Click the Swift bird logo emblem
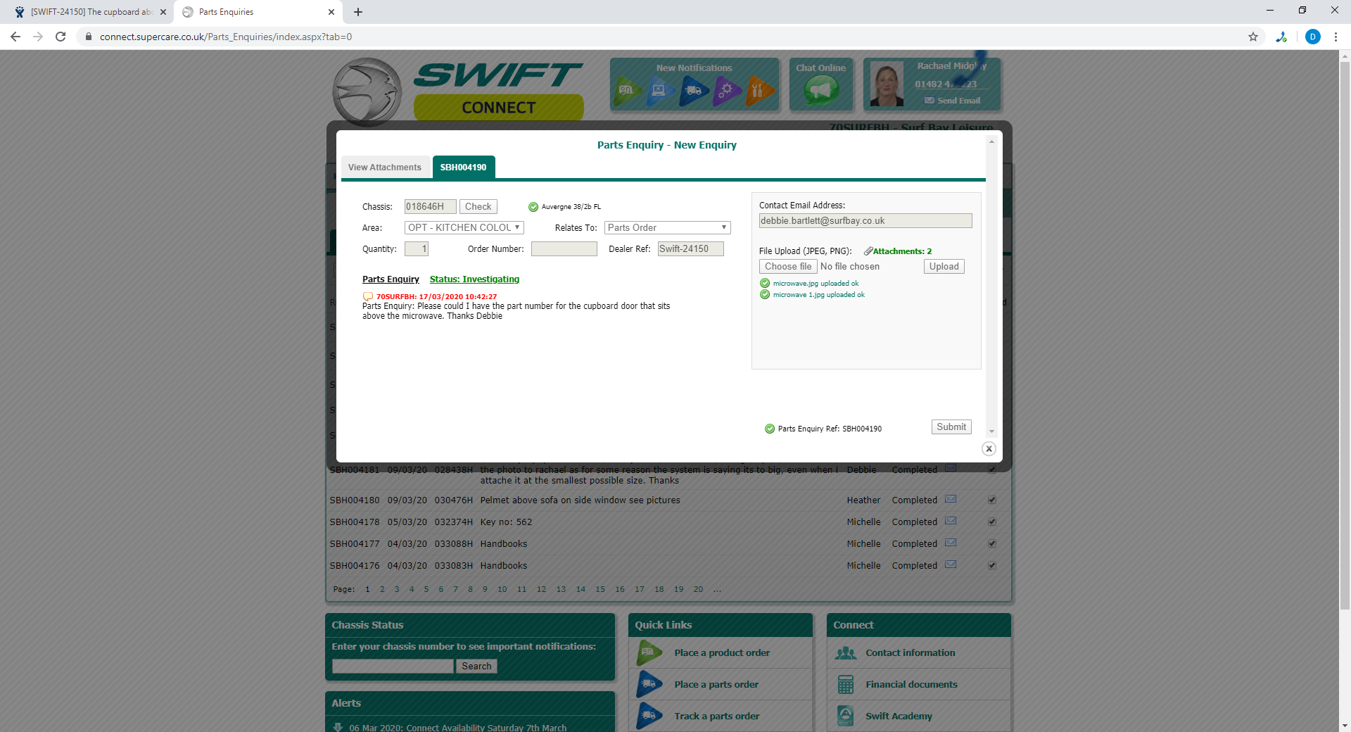Viewport: 1351px width, 732px height. coord(367,91)
